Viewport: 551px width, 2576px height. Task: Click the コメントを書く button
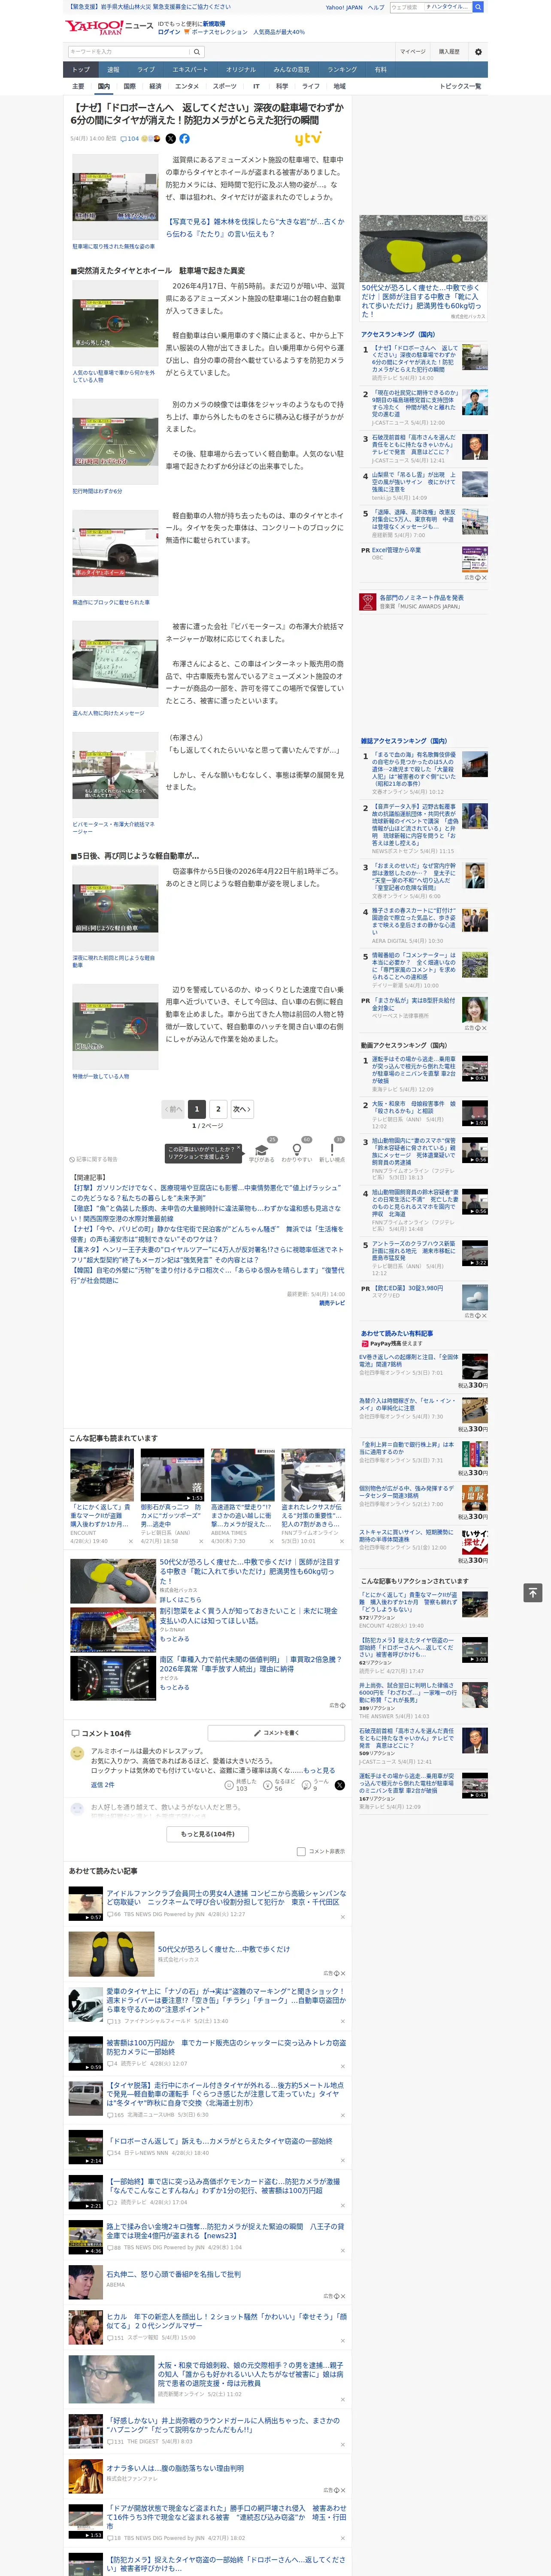coord(276,1733)
